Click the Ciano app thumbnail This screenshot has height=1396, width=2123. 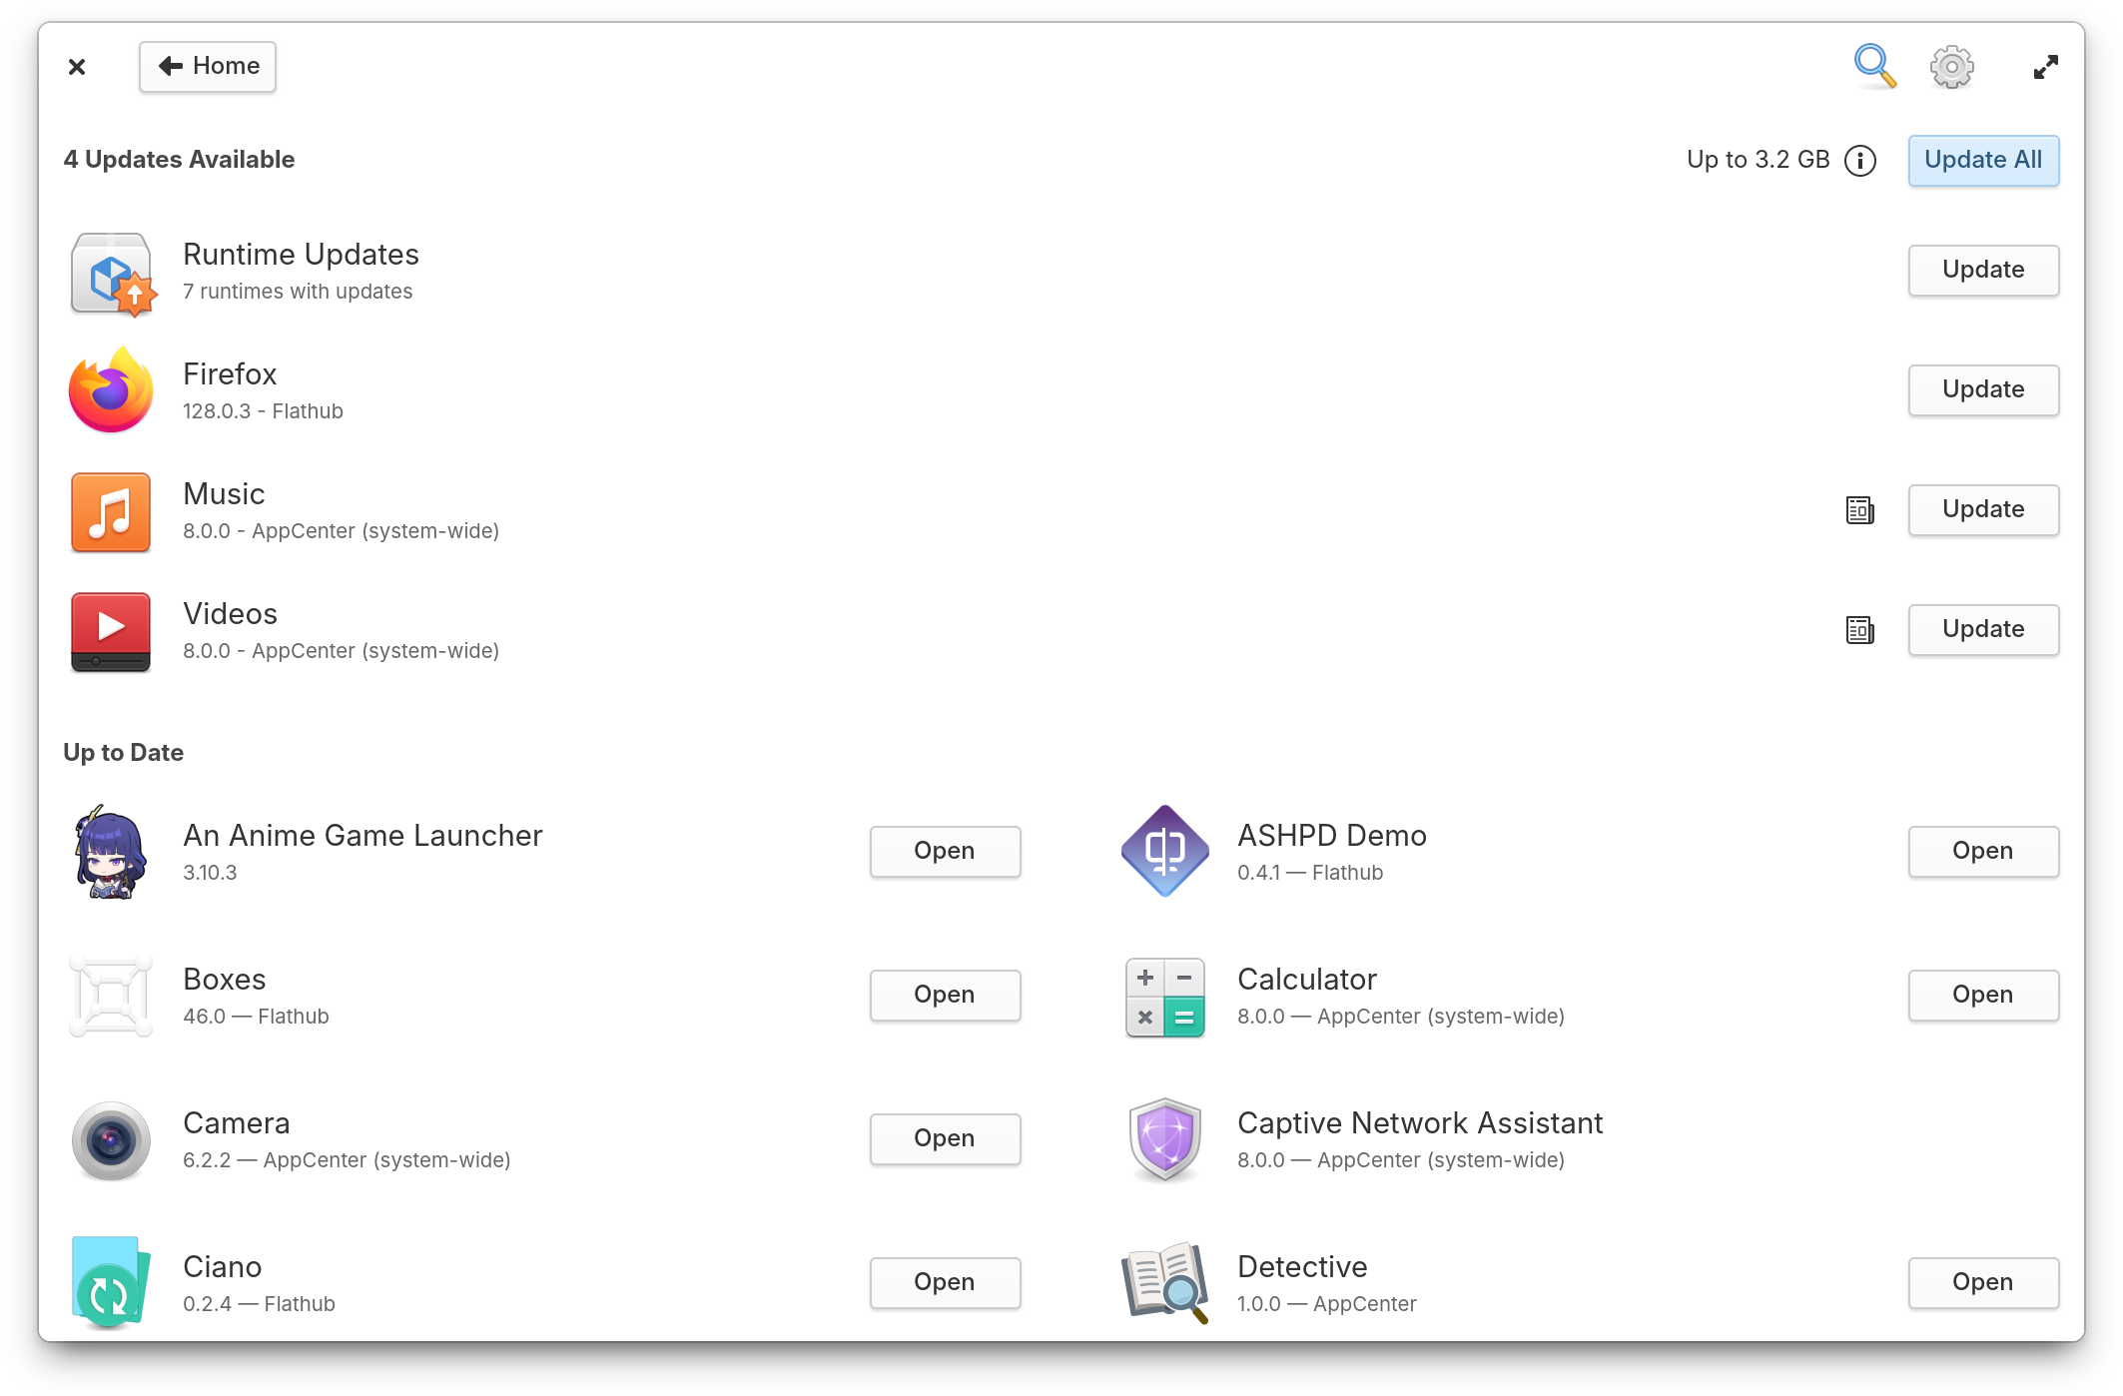coord(111,1282)
